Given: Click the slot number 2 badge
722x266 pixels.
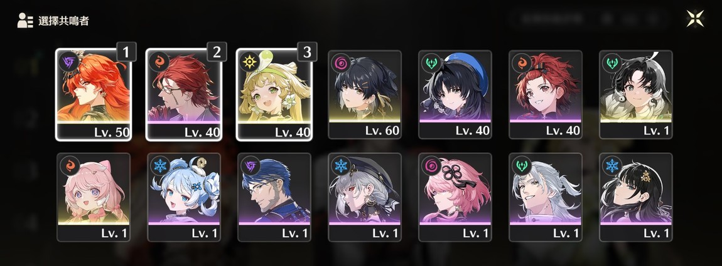Looking at the screenshot, I should click(x=217, y=52).
